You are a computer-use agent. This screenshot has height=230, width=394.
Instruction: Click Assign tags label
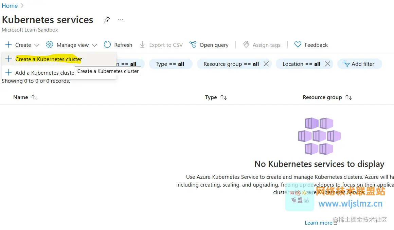point(266,45)
